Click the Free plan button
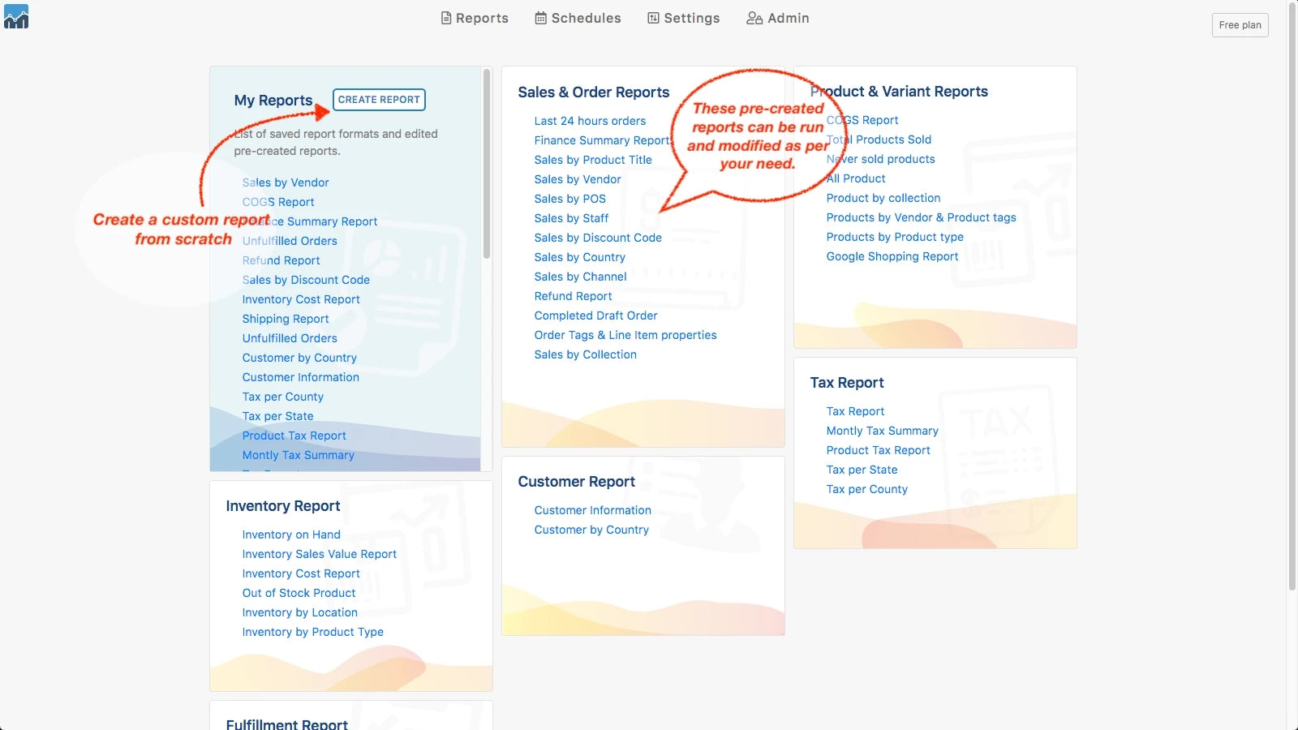 tap(1240, 25)
